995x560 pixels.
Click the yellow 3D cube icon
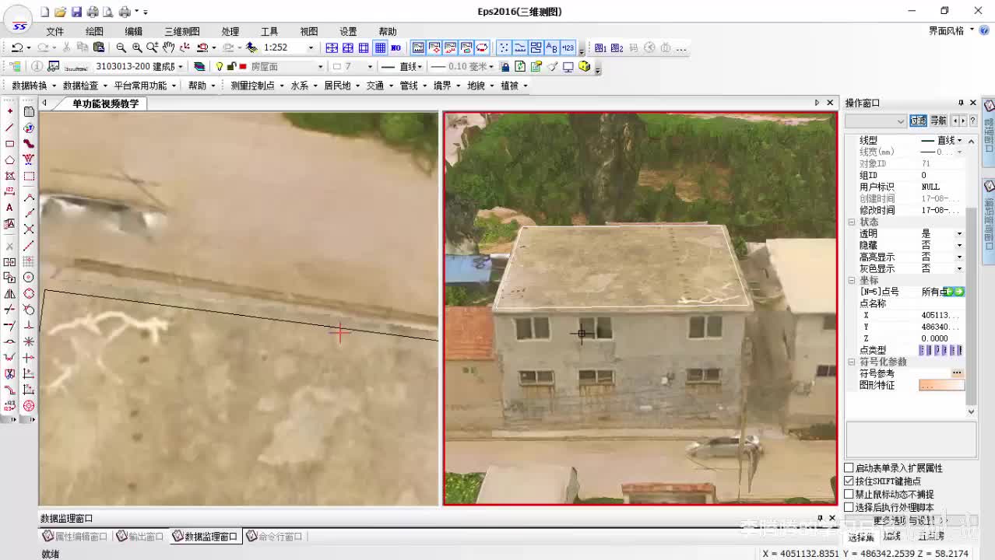pyautogui.click(x=585, y=67)
